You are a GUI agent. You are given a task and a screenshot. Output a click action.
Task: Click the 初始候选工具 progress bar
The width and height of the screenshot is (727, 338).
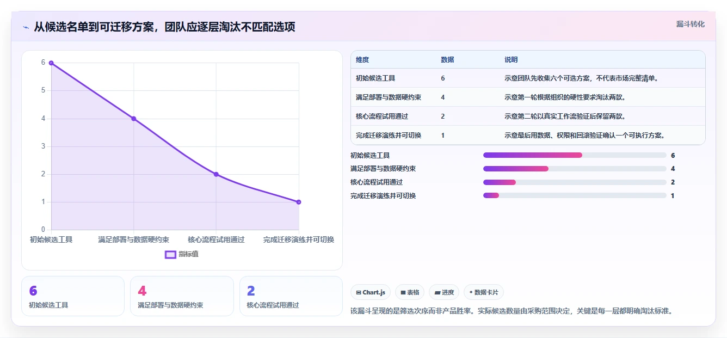(x=575, y=155)
